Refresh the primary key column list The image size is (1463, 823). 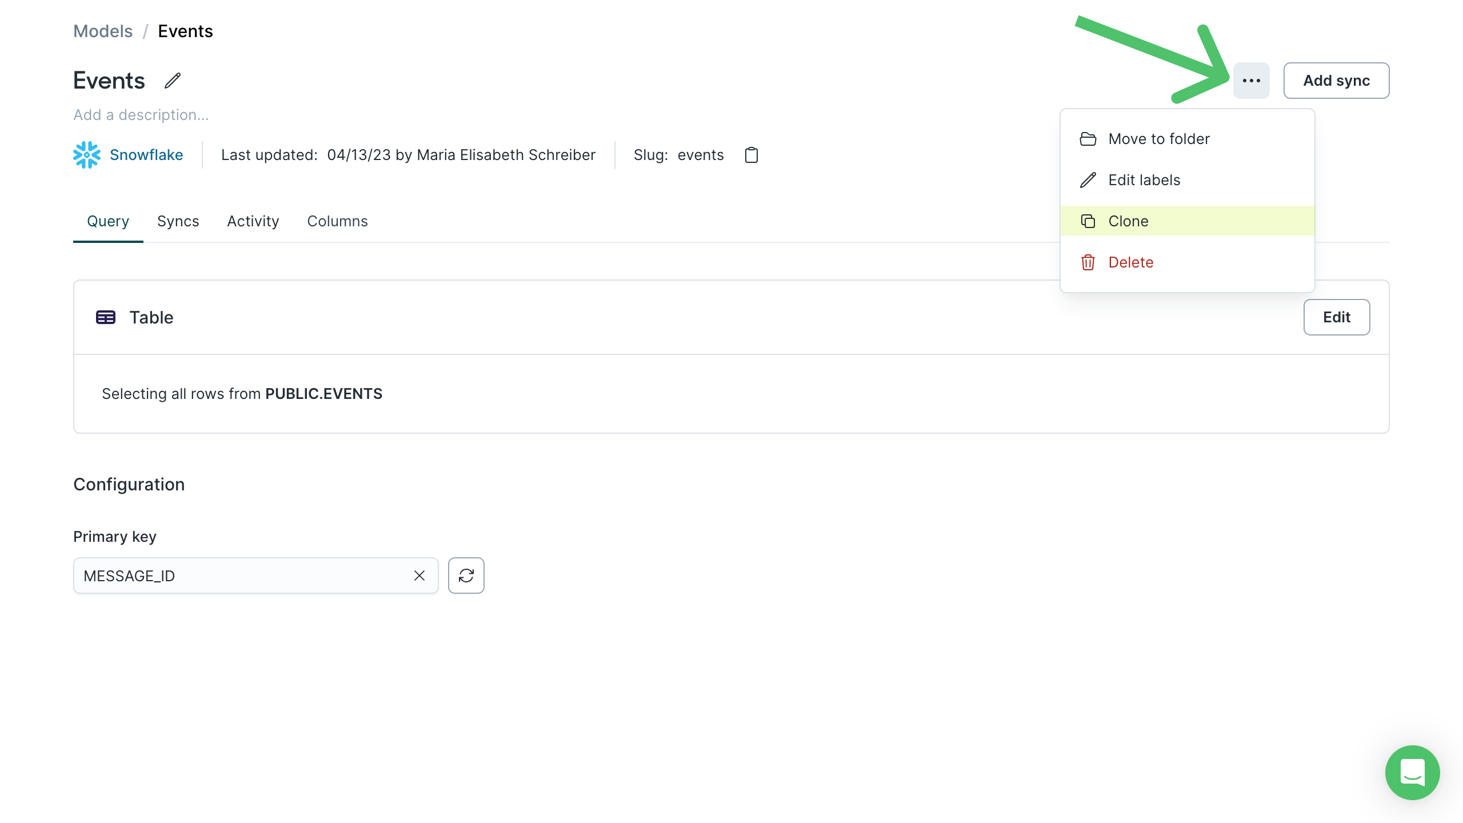pyautogui.click(x=466, y=576)
